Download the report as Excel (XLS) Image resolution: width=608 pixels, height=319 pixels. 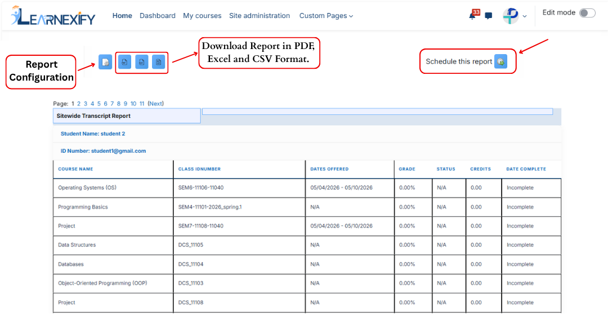pos(141,61)
